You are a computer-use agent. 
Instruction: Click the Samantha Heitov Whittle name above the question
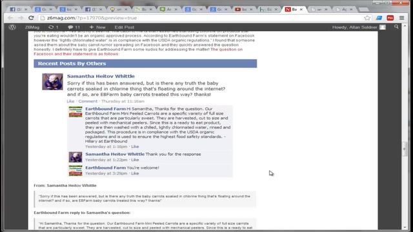[x=101, y=76]
